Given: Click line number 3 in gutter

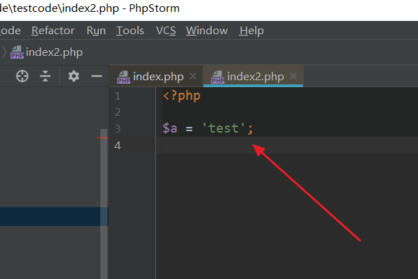Looking at the screenshot, I should (x=117, y=128).
